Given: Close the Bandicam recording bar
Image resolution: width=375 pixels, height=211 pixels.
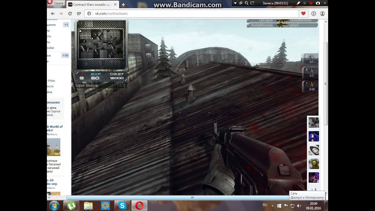Looking at the screenshot, I should [x=325, y=3].
